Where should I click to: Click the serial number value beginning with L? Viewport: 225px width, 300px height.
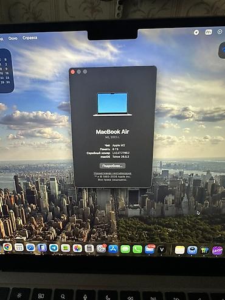click(121, 153)
